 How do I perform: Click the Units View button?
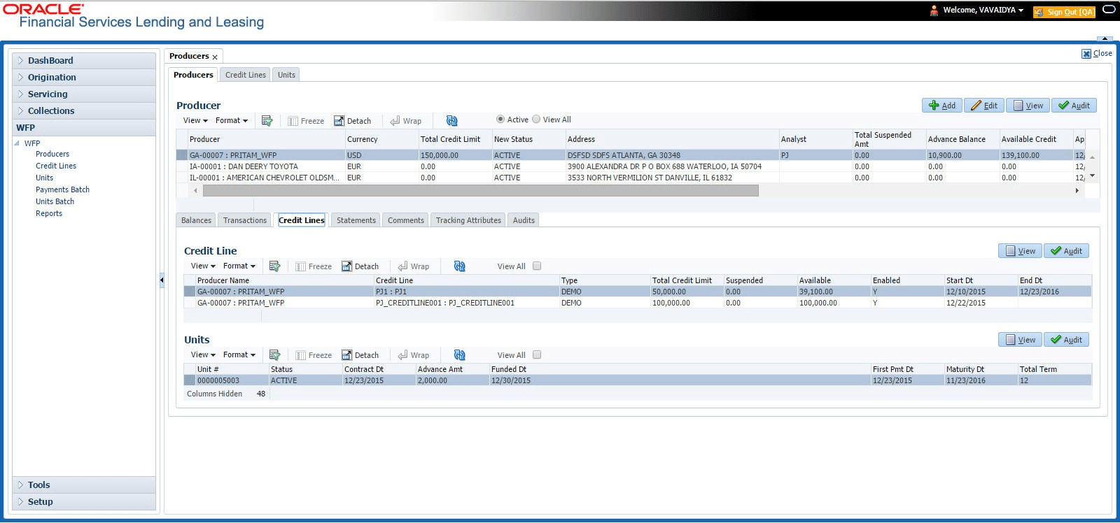tap(1021, 340)
